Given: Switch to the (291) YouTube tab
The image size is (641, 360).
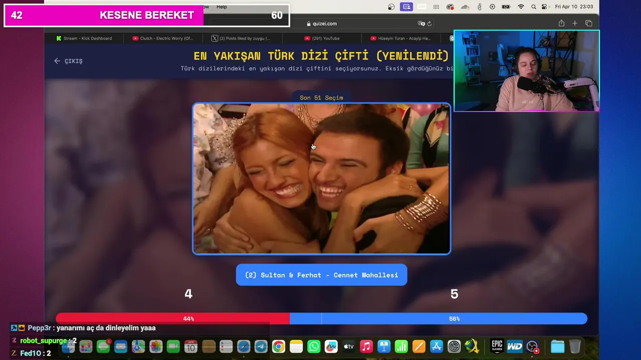Looking at the screenshot, I should tap(322, 38).
